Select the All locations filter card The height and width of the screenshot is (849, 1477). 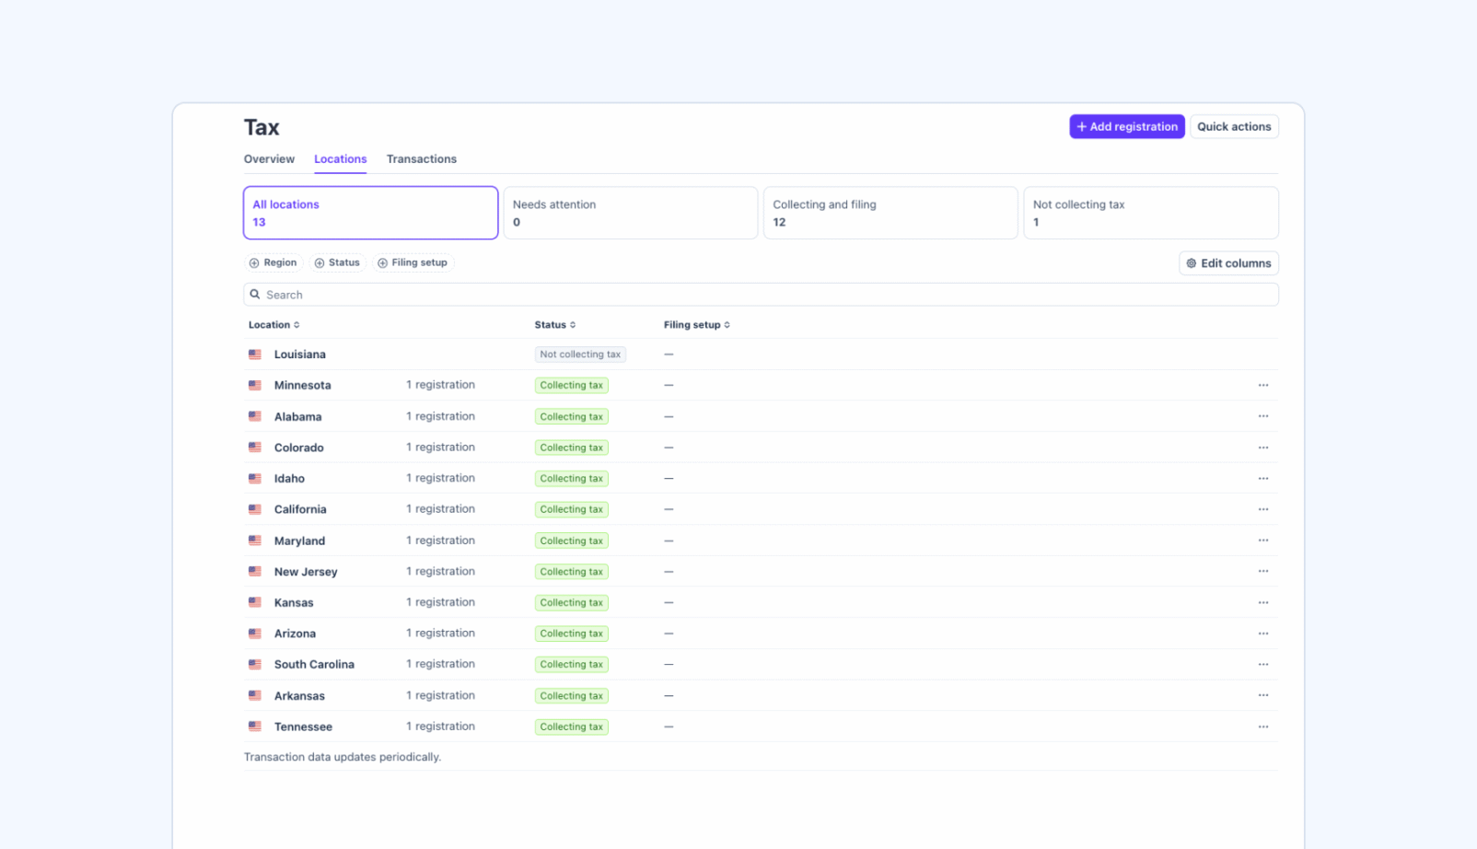370,213
